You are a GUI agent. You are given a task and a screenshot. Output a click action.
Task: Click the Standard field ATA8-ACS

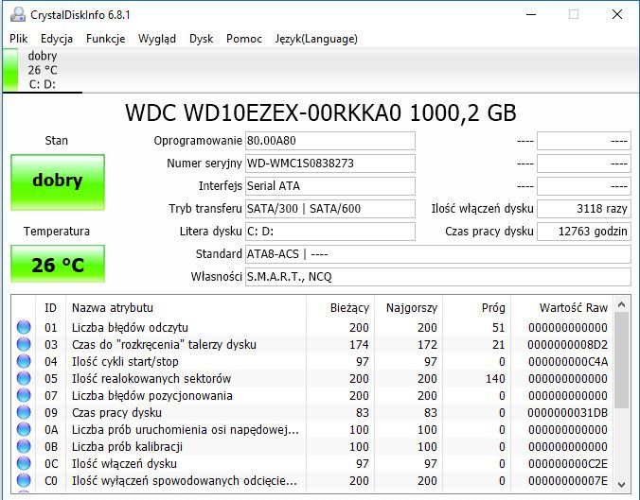(x=438, y=254)
